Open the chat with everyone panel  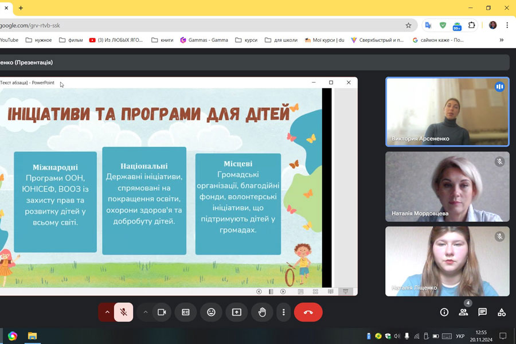point(482,312)
